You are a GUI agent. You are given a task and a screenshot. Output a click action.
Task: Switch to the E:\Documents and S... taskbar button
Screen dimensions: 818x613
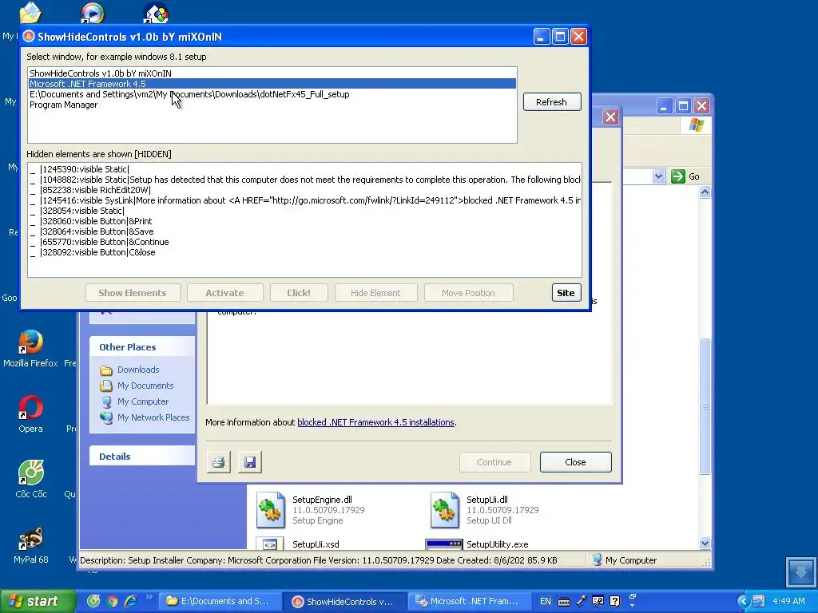[219, 602]
